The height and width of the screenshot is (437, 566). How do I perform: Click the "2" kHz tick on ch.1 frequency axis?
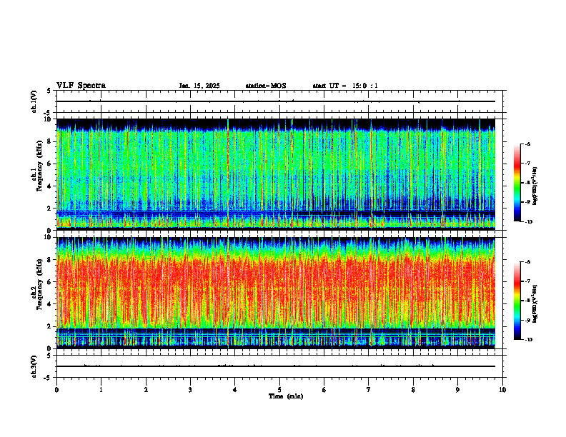click(x=51, y=208)
